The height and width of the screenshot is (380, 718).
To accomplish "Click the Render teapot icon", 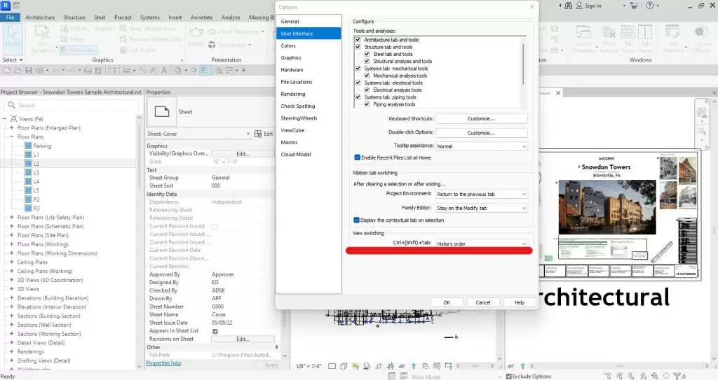I will 196,33.
